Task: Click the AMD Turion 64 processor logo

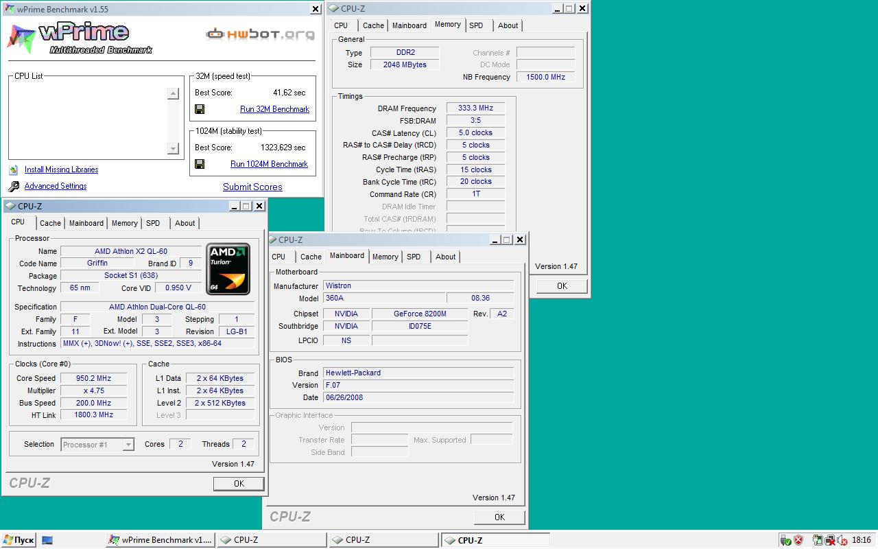Action: click(228, 269)
